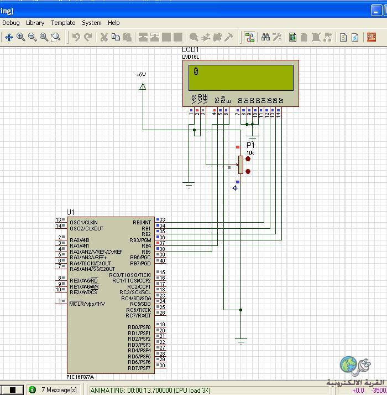
Task: Open the Property Assignment Tool
Action: coord(277,37)
